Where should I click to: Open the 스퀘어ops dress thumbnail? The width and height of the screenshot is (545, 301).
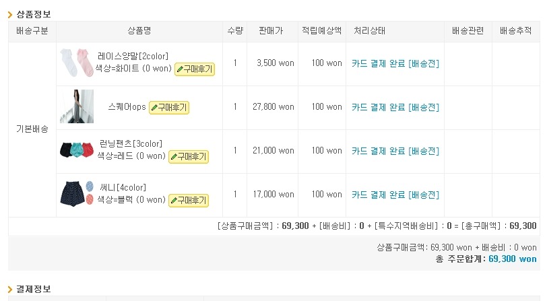pyautogui.click(x=77, y=106)
